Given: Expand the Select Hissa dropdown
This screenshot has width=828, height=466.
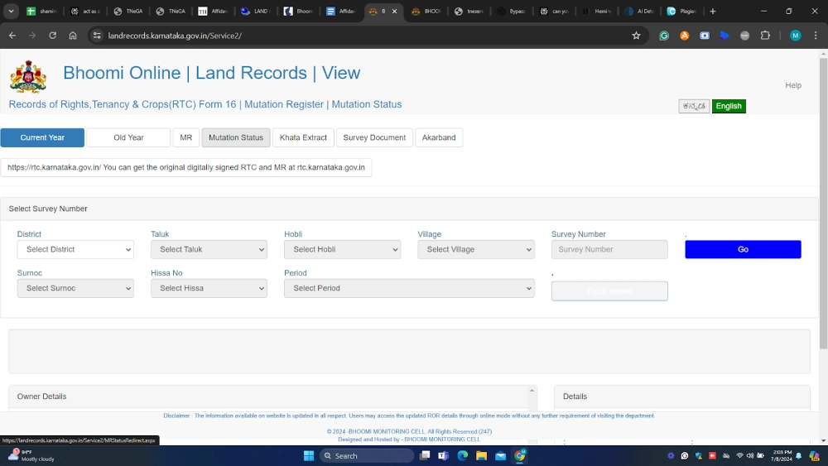Looking at the screenshot, I should pyautogui.click(x=209, y=288).
